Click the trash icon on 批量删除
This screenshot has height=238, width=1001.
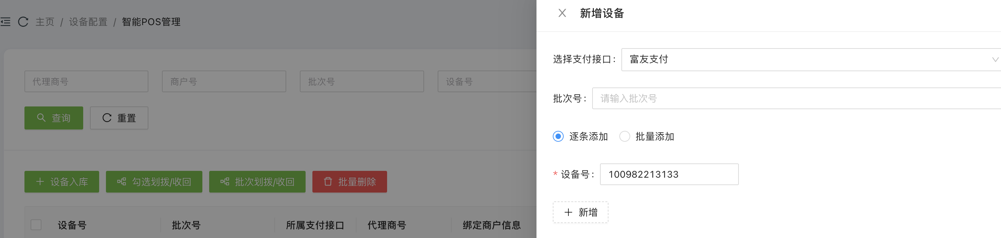[x=328, y=182]
